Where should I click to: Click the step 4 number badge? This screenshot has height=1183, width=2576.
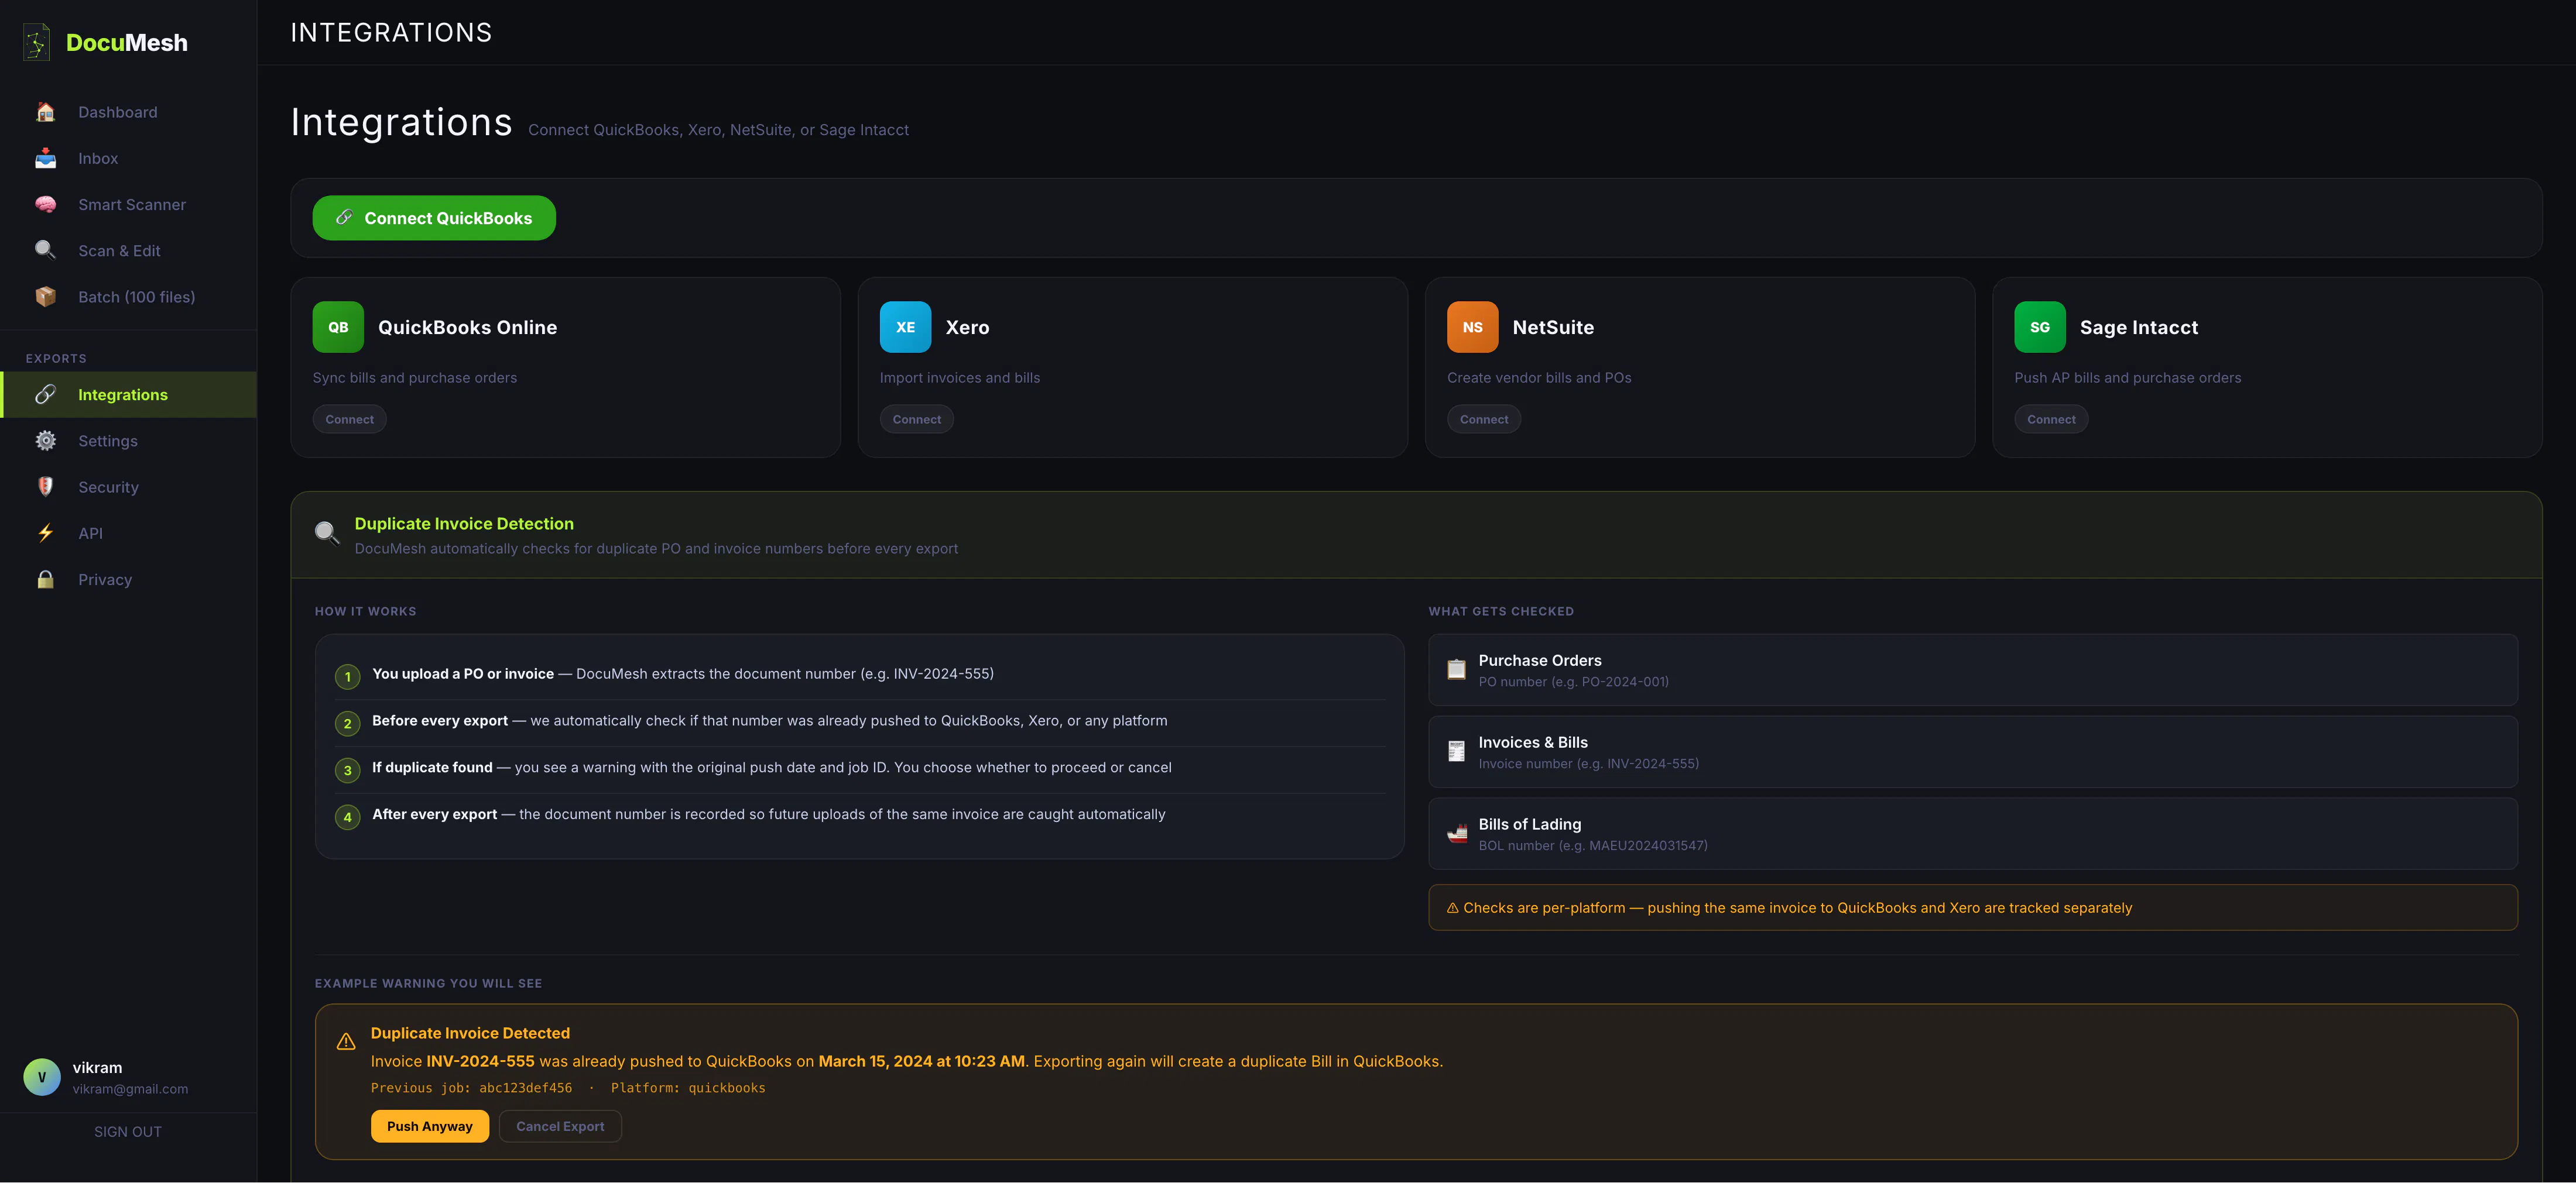347,817
